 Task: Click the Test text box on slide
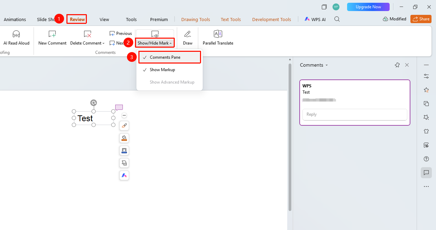(x=93, y=118)
